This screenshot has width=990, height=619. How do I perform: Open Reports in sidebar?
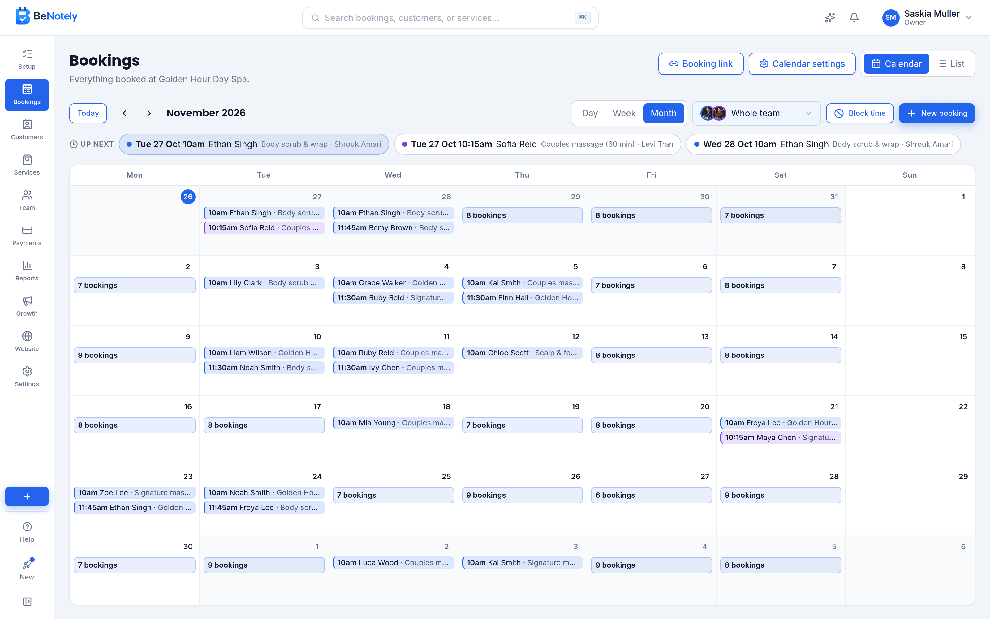27,271
